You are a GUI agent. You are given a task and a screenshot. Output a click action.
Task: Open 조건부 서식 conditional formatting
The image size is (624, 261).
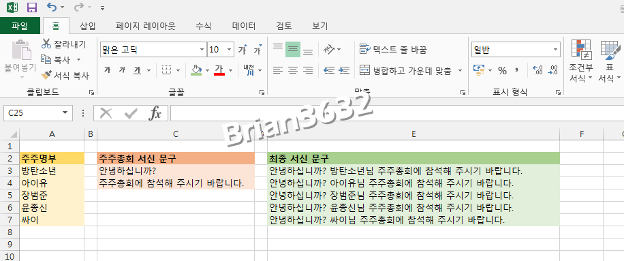[x=580, y=61]
